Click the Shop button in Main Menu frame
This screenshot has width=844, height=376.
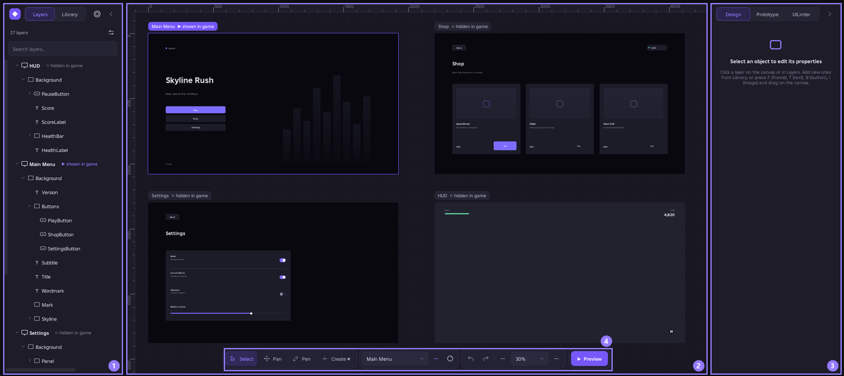tap(196, 119)
